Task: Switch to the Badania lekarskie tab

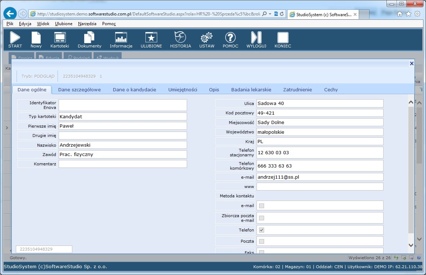Action: pyautogui.click(x=251, y=90)
